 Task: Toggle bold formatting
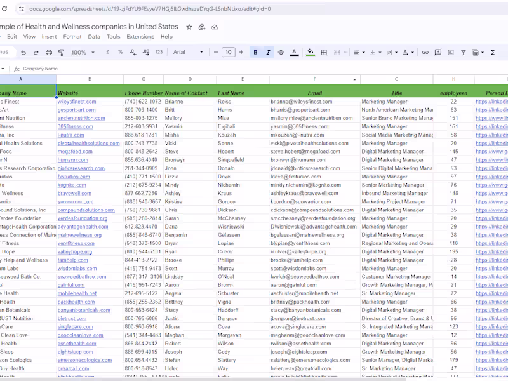pyautogui.click(x=255, y=52)
